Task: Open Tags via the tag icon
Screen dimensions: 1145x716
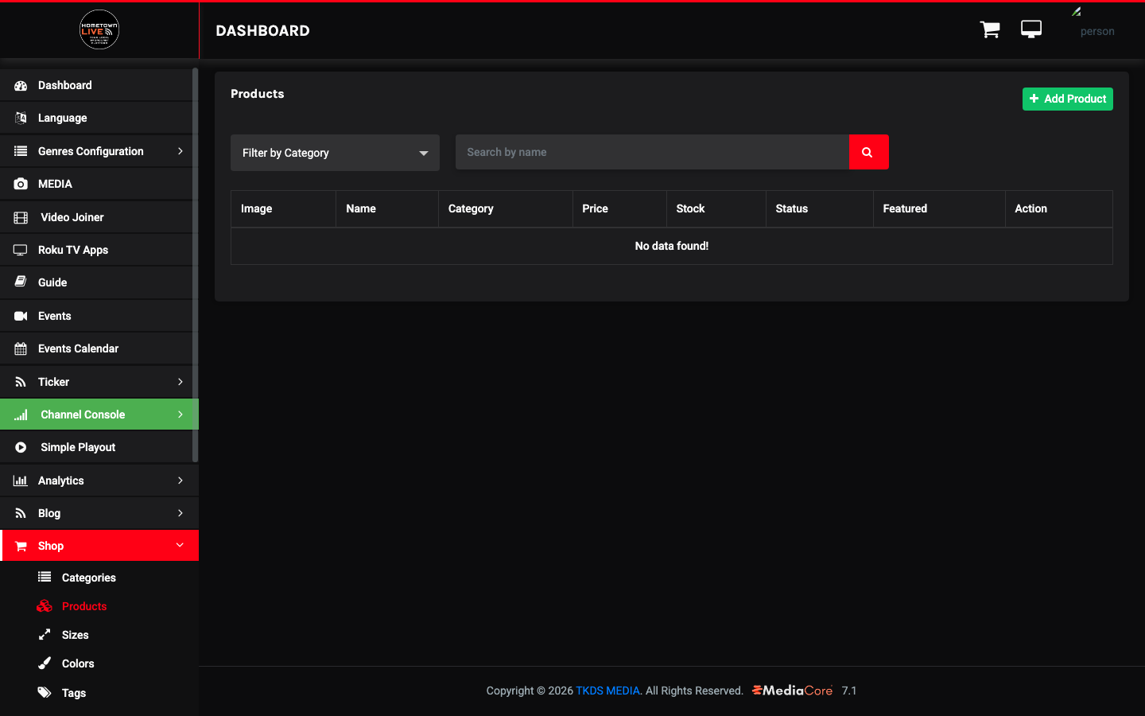Action: point(45,692)
